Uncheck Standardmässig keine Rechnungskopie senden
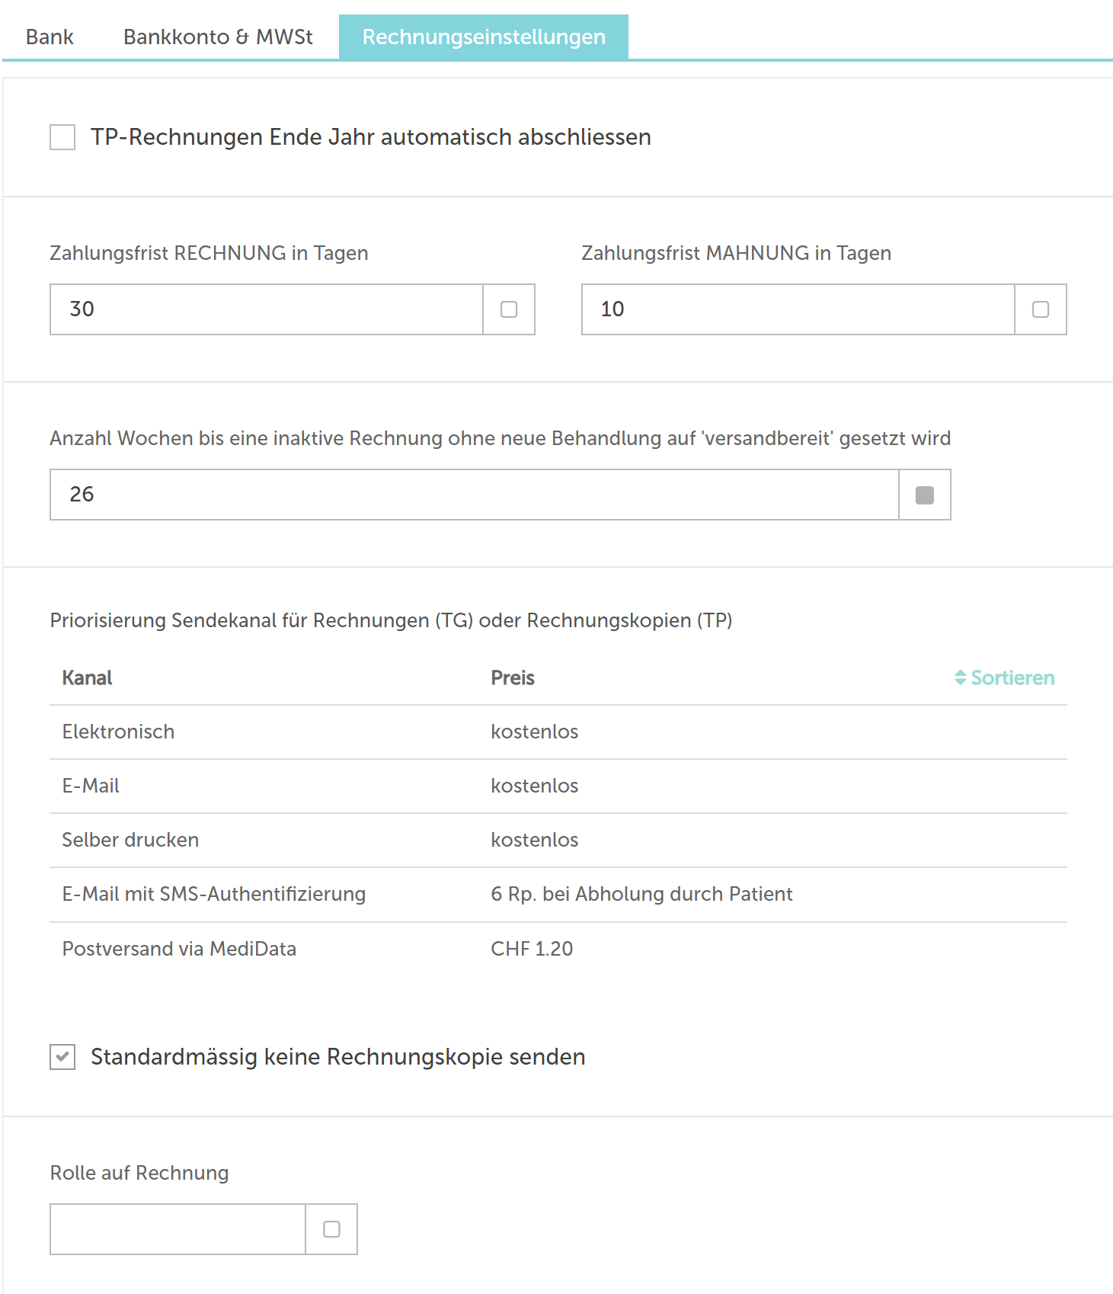1113x1294 pixels. tap(62, 1057)
